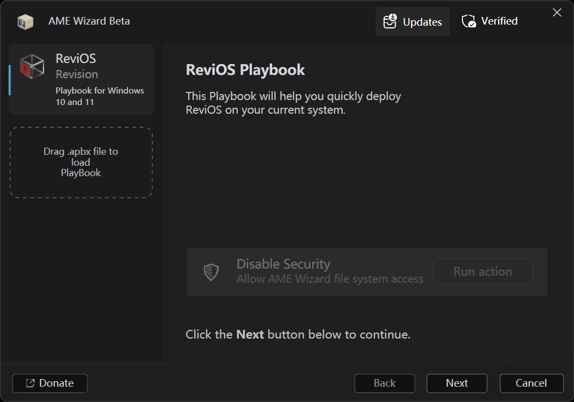Click the Verified shield checkmark icon
Image resolution: width=574 pixels, height=402 pixels.
point(468,21)
